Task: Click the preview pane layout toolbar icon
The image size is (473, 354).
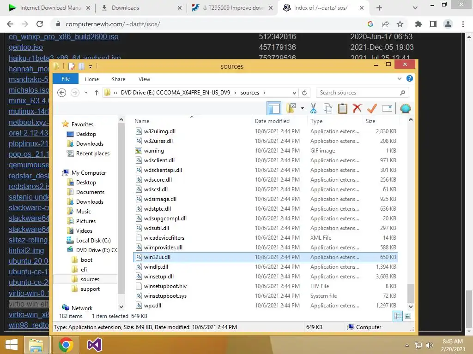Action: click(x=274, y=108)
